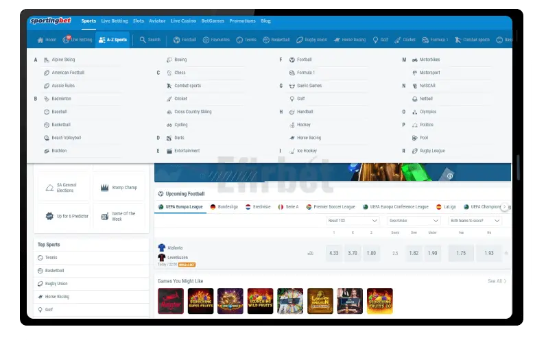Expand the Over/Under dropdown
The height and width of the screenshot is (340, 546).
[x=414, y=221]
